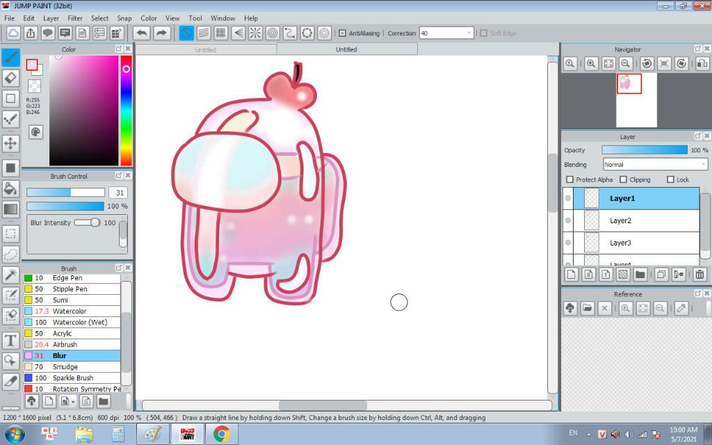Viewport: 712px width, 445px height.
Task: Click the Undo arrow in toolbar
Action: pos(142,33)
